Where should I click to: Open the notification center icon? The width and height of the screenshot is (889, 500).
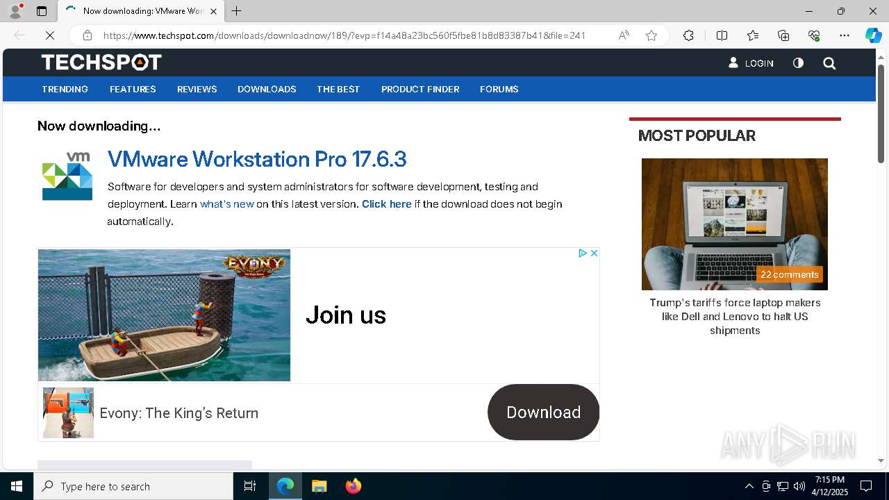point(866,486)
